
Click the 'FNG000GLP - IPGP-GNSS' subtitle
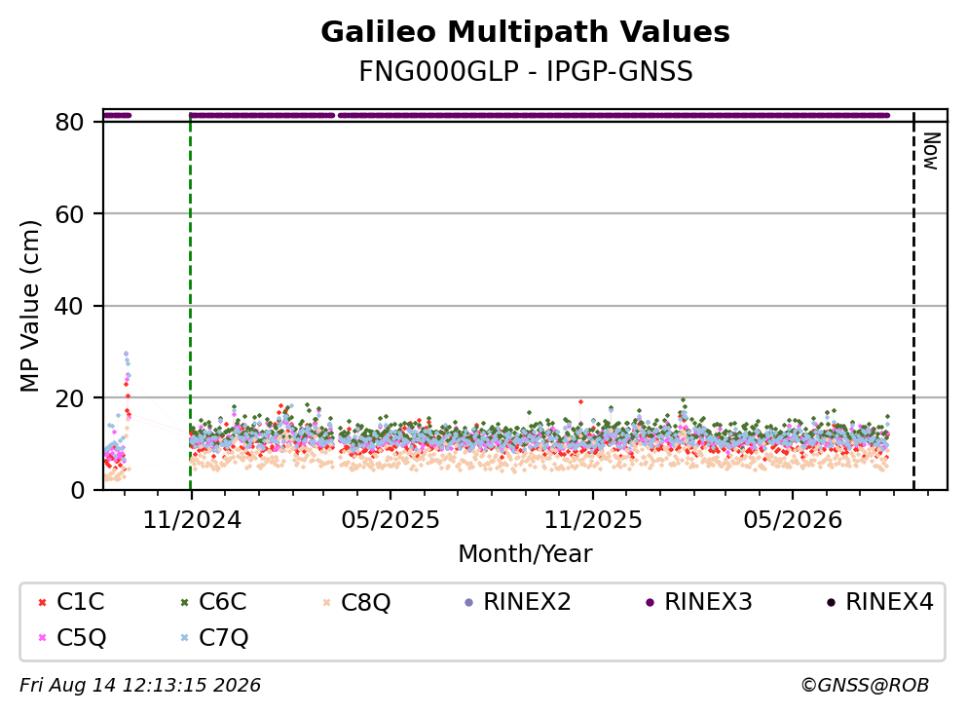(526, 71)
